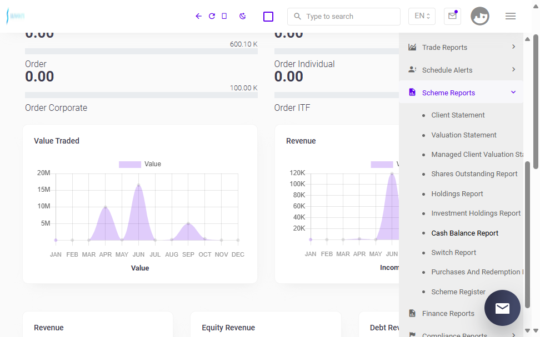Click the Order Individual label
The height and width of the screenshot is (337, 540).
[x=304, y=64]
